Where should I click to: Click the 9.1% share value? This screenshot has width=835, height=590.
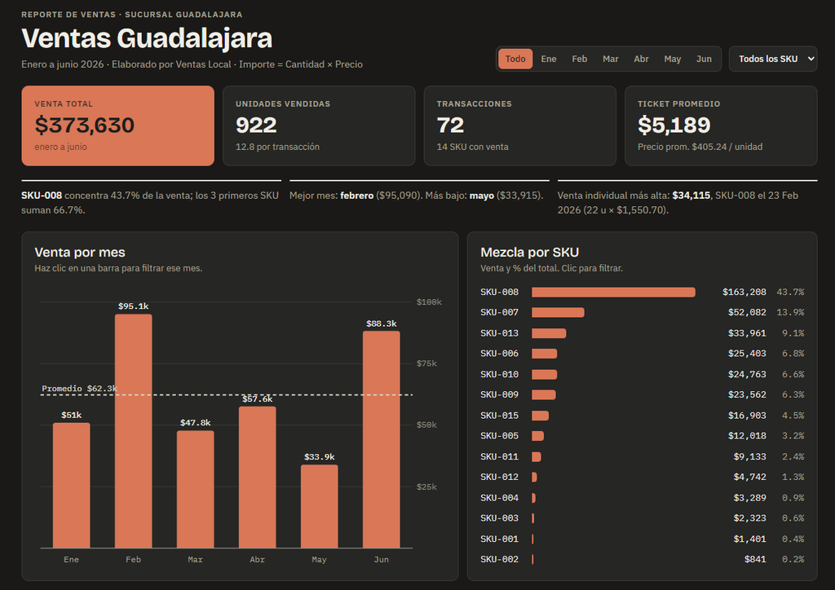pos(793,333)
